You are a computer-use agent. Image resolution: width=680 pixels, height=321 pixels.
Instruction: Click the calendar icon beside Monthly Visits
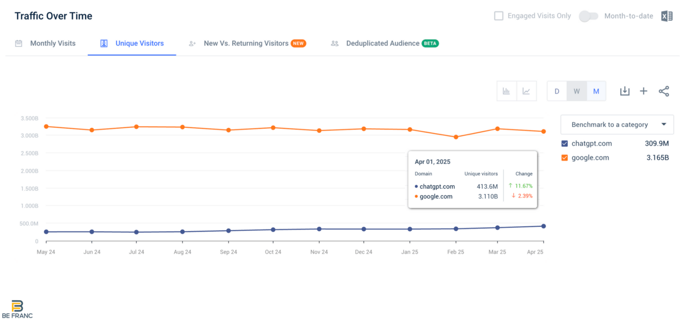(x=18, y=43)
